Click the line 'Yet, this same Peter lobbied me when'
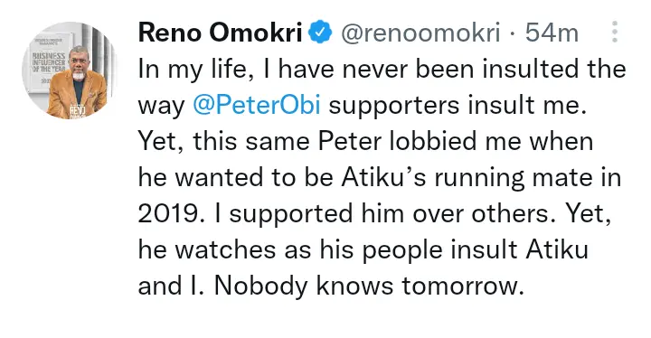Screen dimensions: 651x338 coord(366,141)
